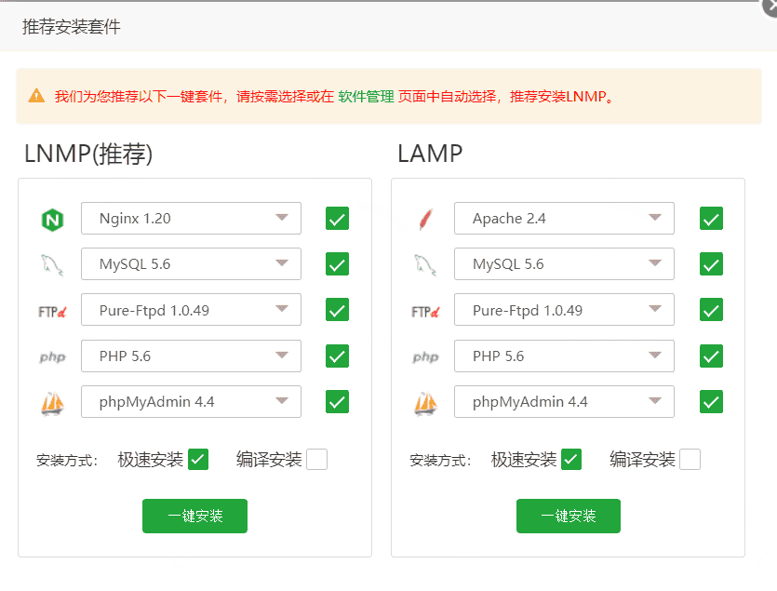
Task: Disable 极速安装 in the LAMP column
Action: pos(571,459)
